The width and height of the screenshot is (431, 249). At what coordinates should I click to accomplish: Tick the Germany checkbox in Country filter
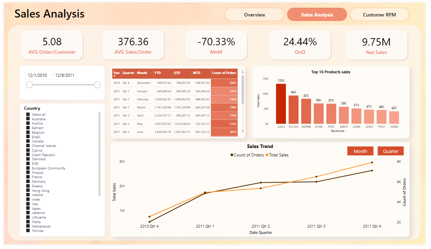point(28,182)
